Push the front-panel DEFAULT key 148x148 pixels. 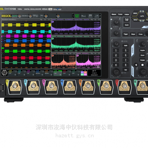(135, 20)
